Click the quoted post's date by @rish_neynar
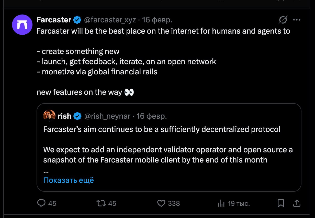Viewport: 315px width, 218px height. (152, 116)
